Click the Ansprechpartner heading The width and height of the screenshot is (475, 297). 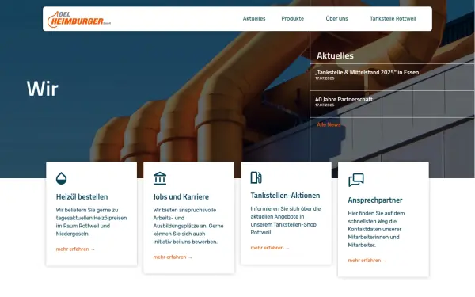(x=375, y=200)
